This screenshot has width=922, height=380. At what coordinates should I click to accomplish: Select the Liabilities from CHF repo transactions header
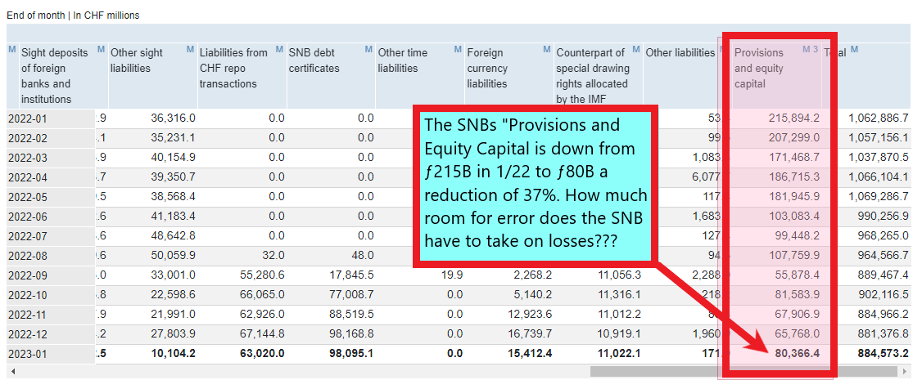233,68
